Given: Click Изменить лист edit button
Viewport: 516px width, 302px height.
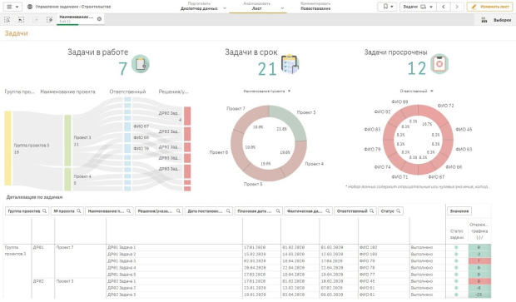Looking at the screenshot, I should (489, 7).
